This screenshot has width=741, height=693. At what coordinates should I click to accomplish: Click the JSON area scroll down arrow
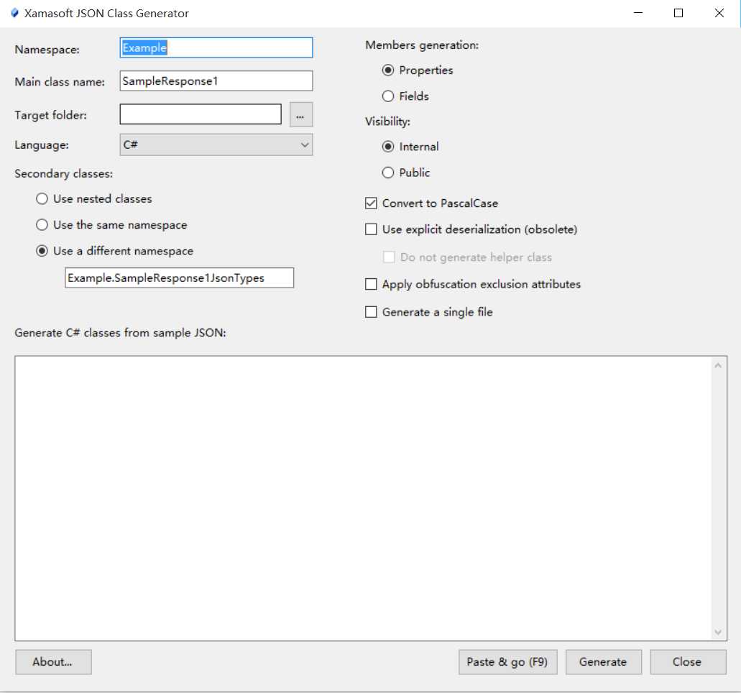pos(718,632)
